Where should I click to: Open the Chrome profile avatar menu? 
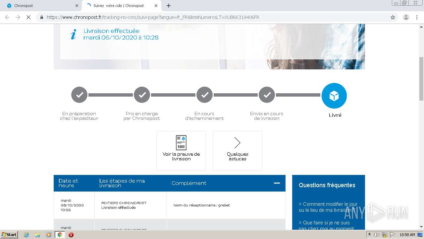[406, 17]
